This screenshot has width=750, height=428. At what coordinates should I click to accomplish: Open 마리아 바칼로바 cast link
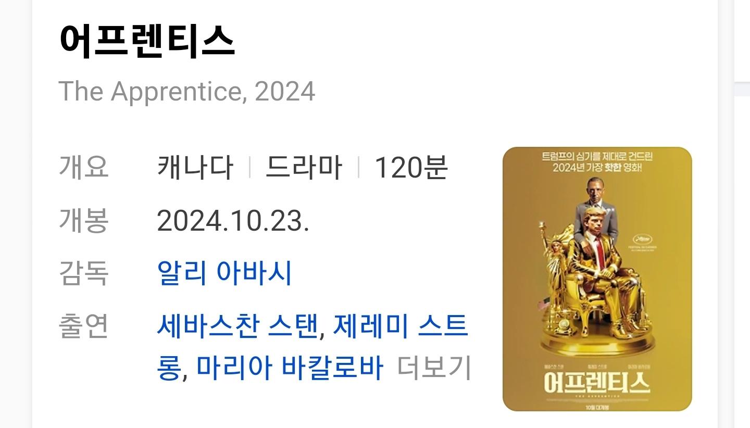[290, 368]
